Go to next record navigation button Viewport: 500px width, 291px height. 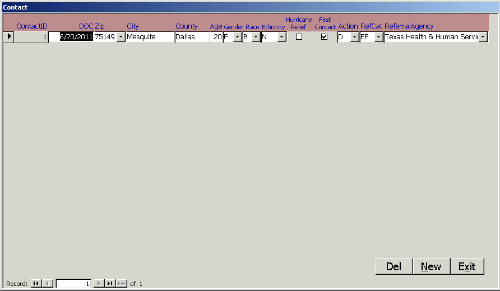click(98, 284)
